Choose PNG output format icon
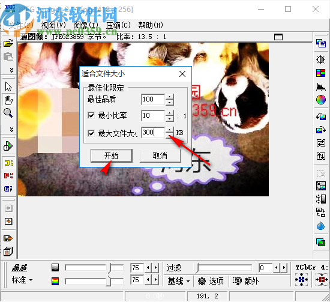Screen dimensions: 330x302 8,176
